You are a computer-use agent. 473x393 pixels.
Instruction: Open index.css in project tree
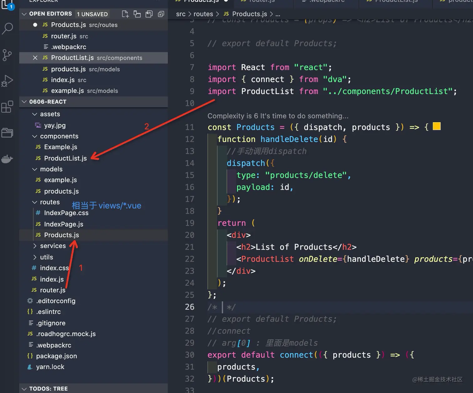point(94,268)
